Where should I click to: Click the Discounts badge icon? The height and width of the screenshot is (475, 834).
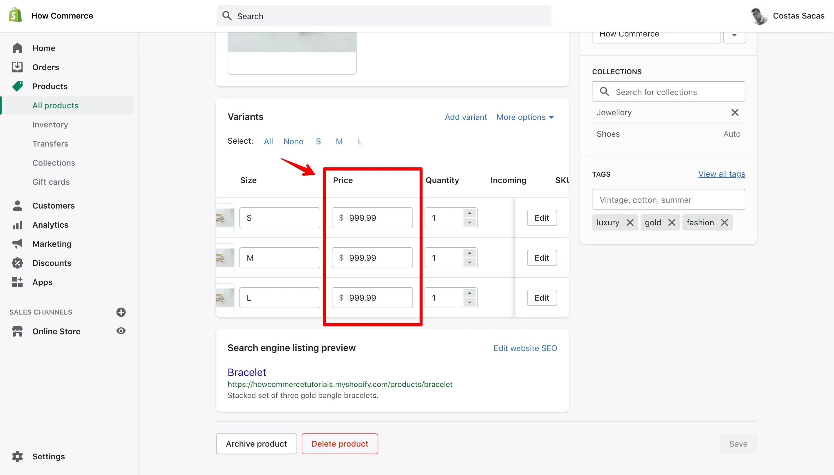pos(17,263)
